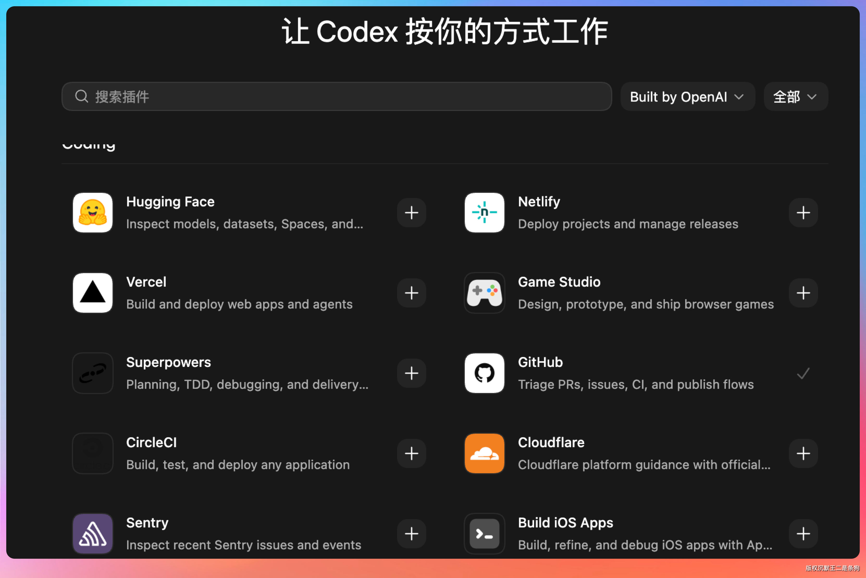Click the GitHub octocat icon
866x578 pixels.
tap(484, 373)
